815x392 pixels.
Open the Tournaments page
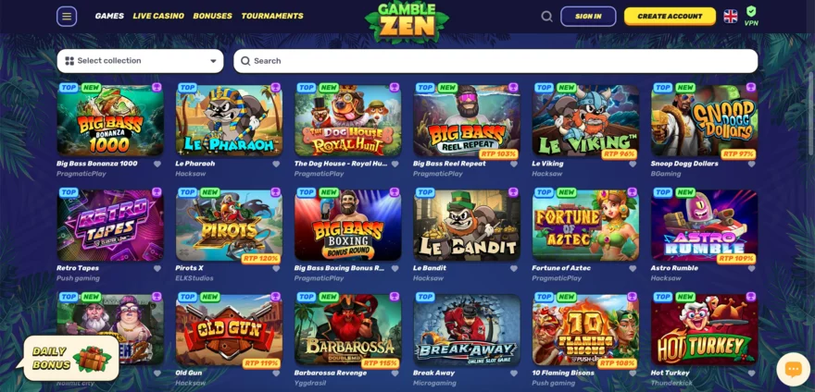click(272, 16)
